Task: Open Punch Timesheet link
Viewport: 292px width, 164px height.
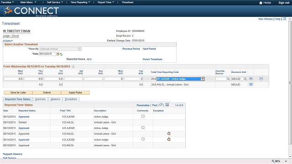Action: [x=152, y=59]
